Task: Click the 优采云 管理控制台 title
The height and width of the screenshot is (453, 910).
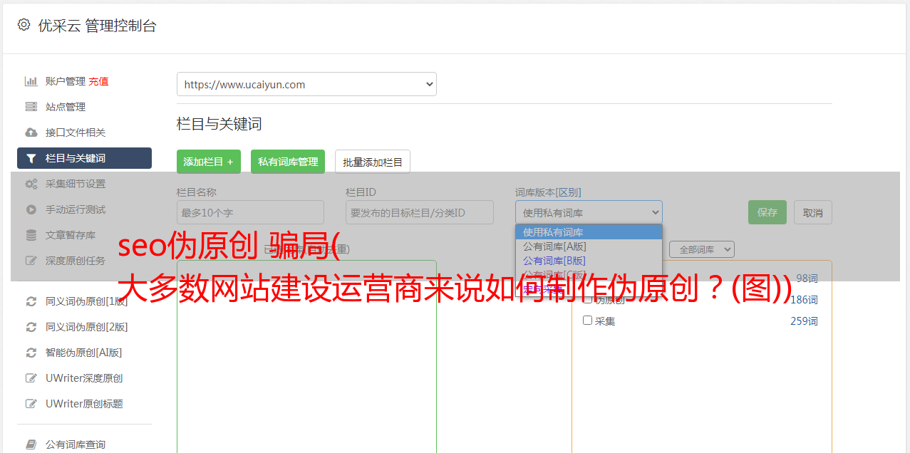Action: tap(97, 26)
